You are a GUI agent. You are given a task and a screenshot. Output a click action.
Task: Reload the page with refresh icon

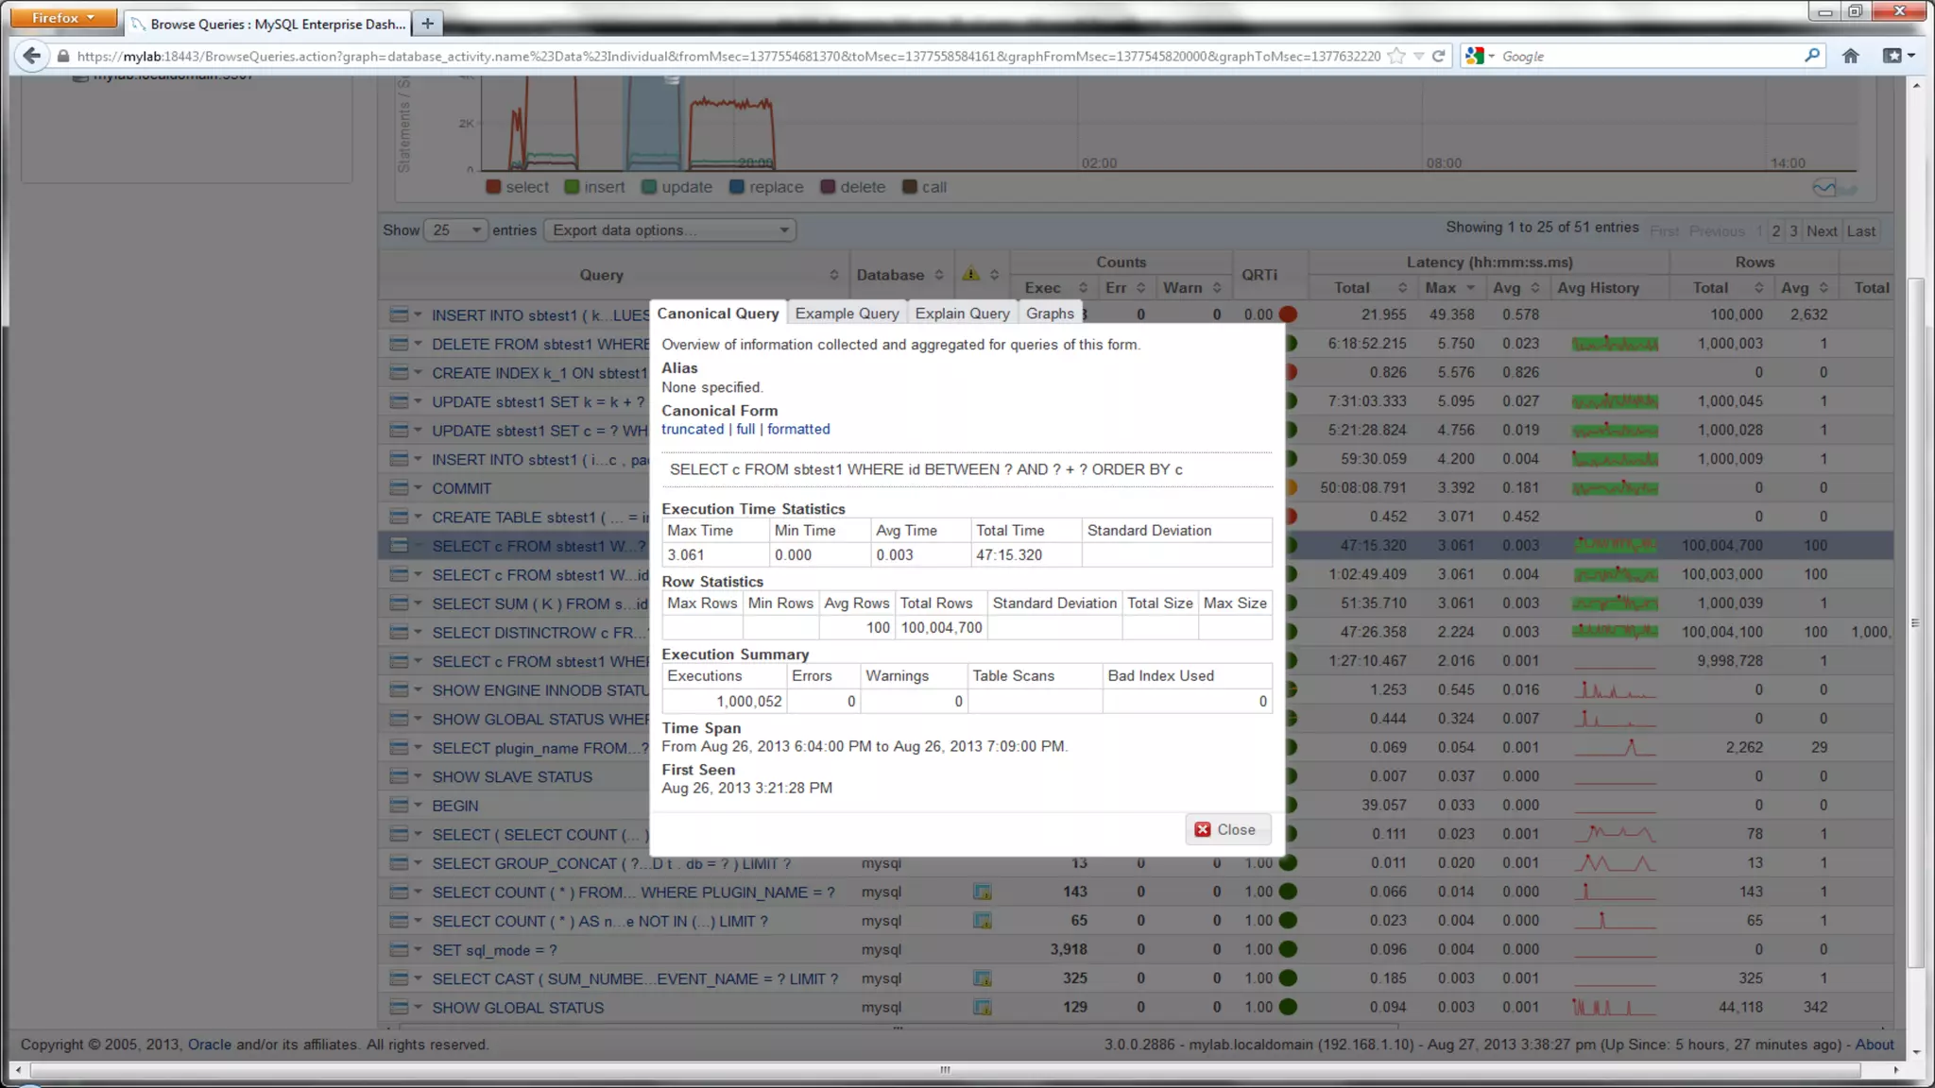point(1438,56)
